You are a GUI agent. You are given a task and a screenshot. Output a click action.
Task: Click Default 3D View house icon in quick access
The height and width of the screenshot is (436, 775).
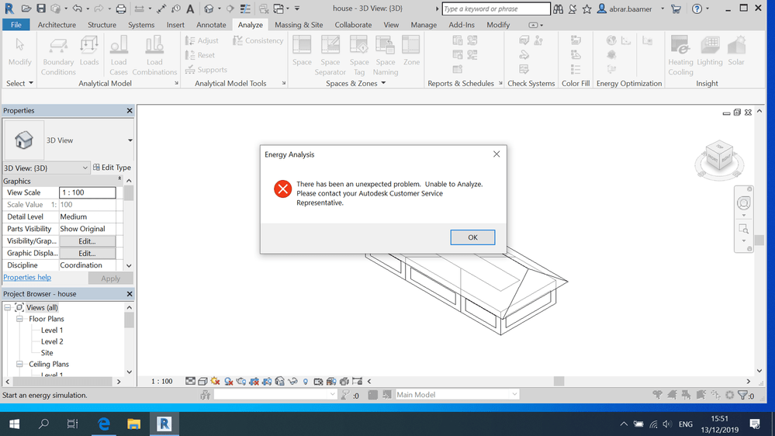coord(209,9)
